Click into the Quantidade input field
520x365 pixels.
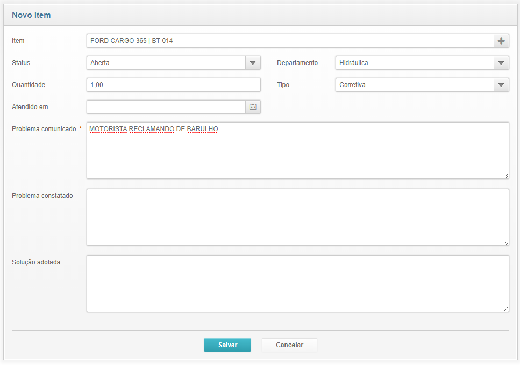[173, 85]
